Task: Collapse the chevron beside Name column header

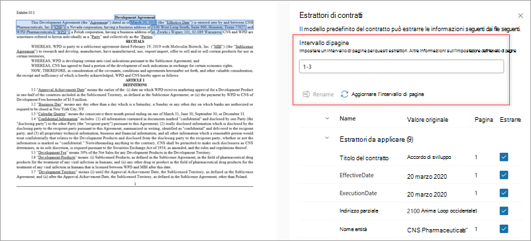Action: [x=327, y=119]
